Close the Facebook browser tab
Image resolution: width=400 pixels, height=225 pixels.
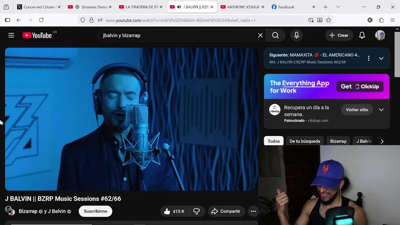tap(314, 7)
